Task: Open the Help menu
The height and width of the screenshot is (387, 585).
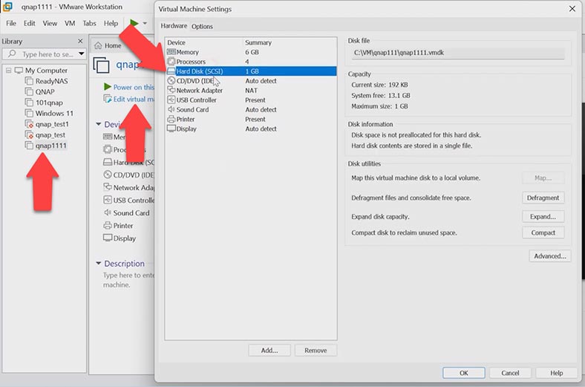Action: click(x=111, y=23)
